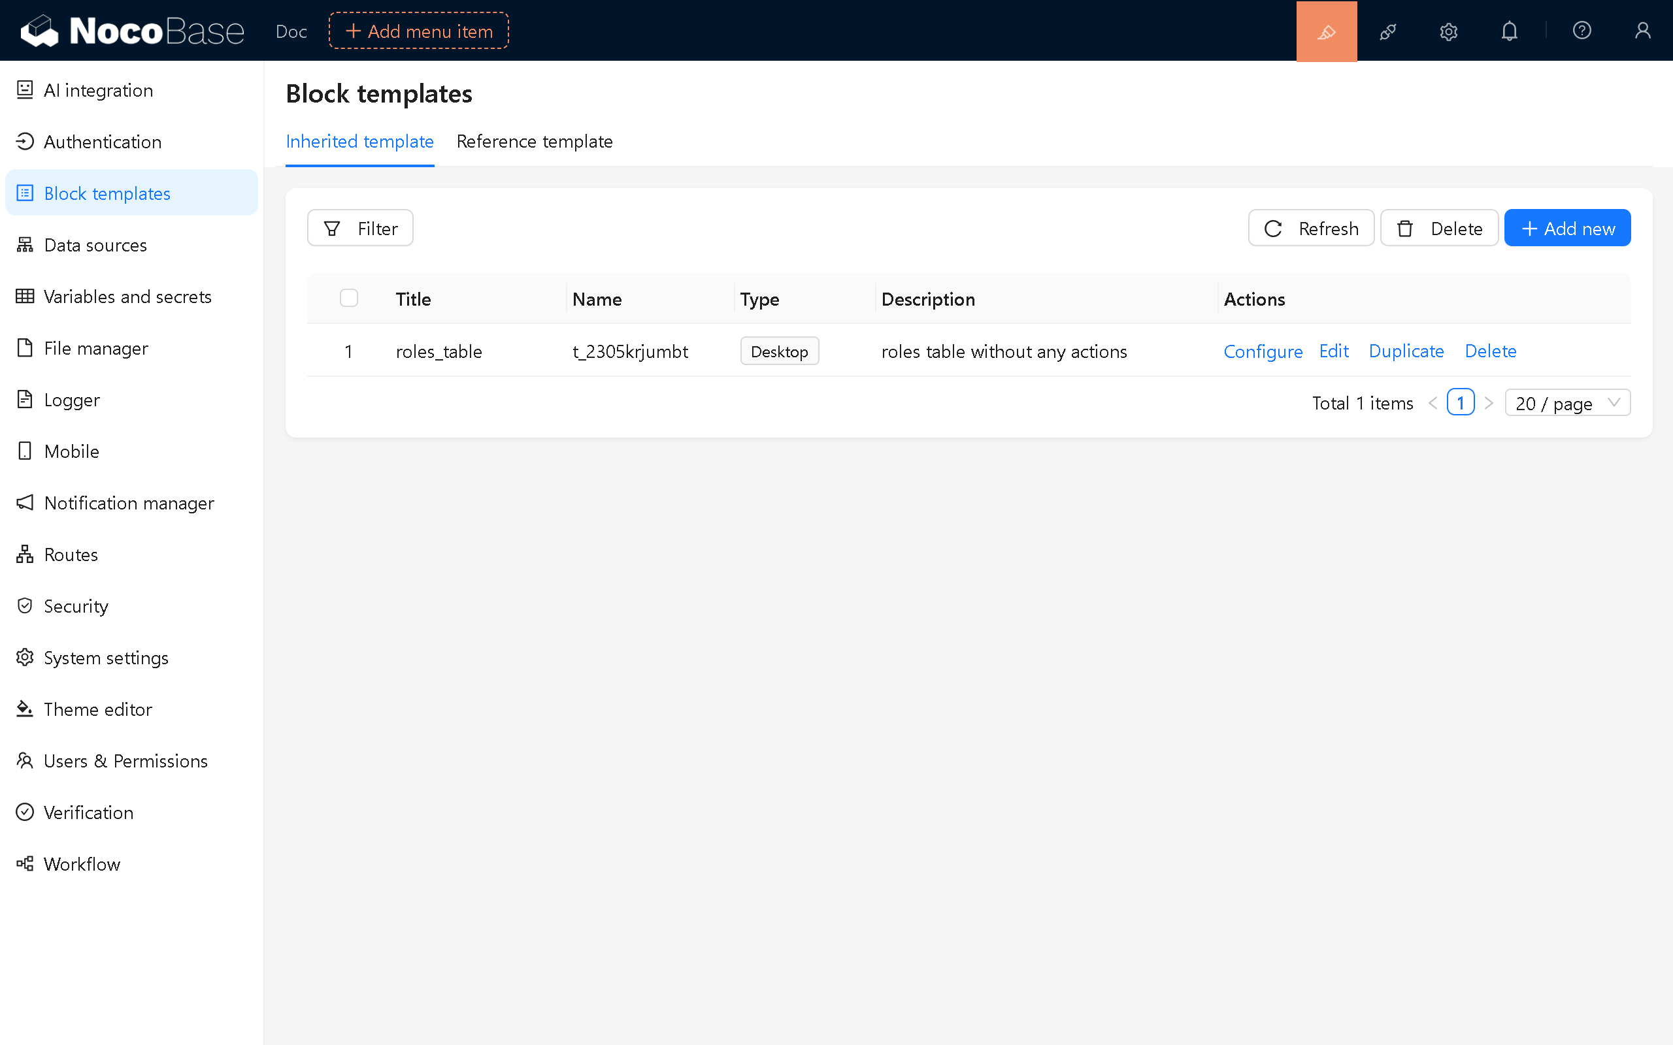Image resolution: width=1673 pixels, height=1045 pixels.
Task: Open the 20 / page size dropdown
Action: click(1567, 403)
